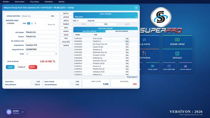The image size is (210, 118).
Task: Click the Seç button for Nakliyat A.Ş.
Action: pyautogui.click(x=127, y=58)
